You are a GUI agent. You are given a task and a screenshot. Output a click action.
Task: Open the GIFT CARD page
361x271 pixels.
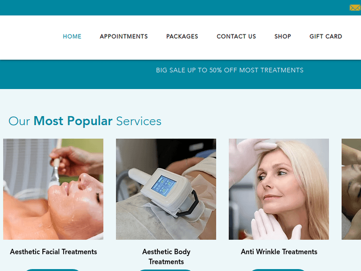point(326,37)
